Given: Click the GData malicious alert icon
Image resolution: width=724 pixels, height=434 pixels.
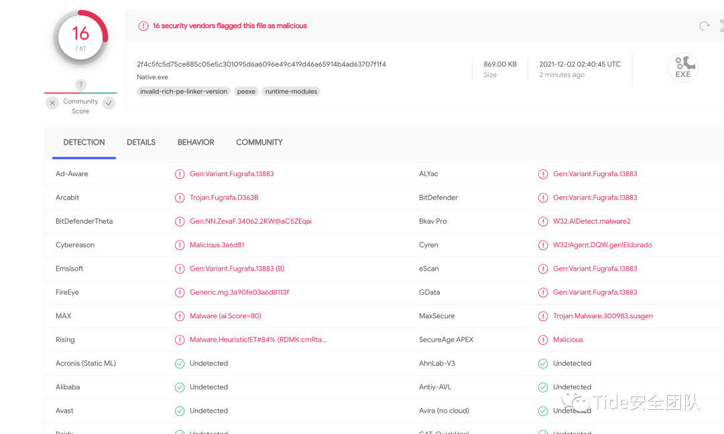Looking at the screenshot, I should 543,293.
